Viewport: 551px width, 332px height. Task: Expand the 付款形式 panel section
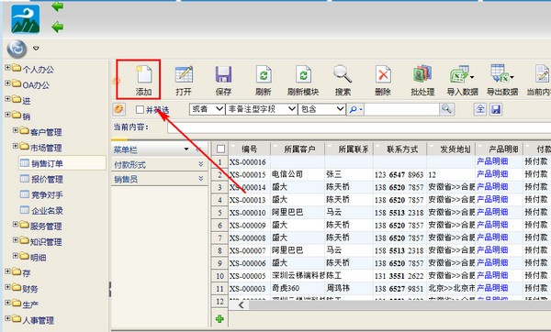[200, 164]
